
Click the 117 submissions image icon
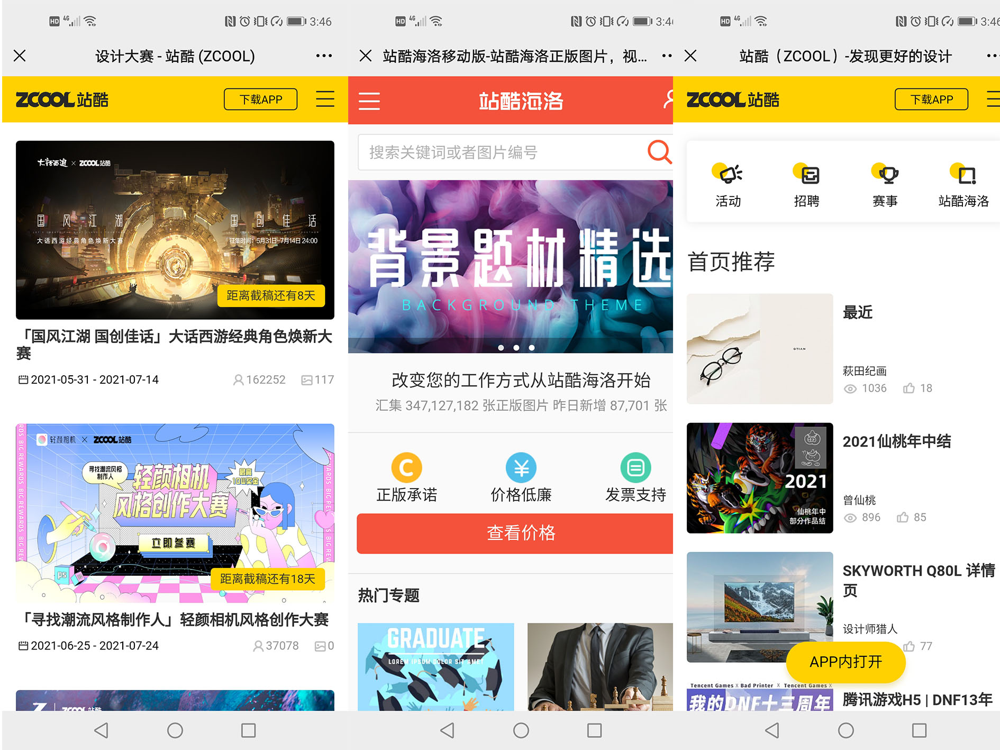tap(307, 380)
